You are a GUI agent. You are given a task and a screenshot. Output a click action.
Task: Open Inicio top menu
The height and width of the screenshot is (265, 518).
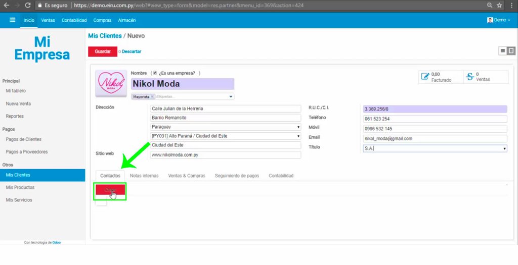pyautogui.click(x=29, y=20)
